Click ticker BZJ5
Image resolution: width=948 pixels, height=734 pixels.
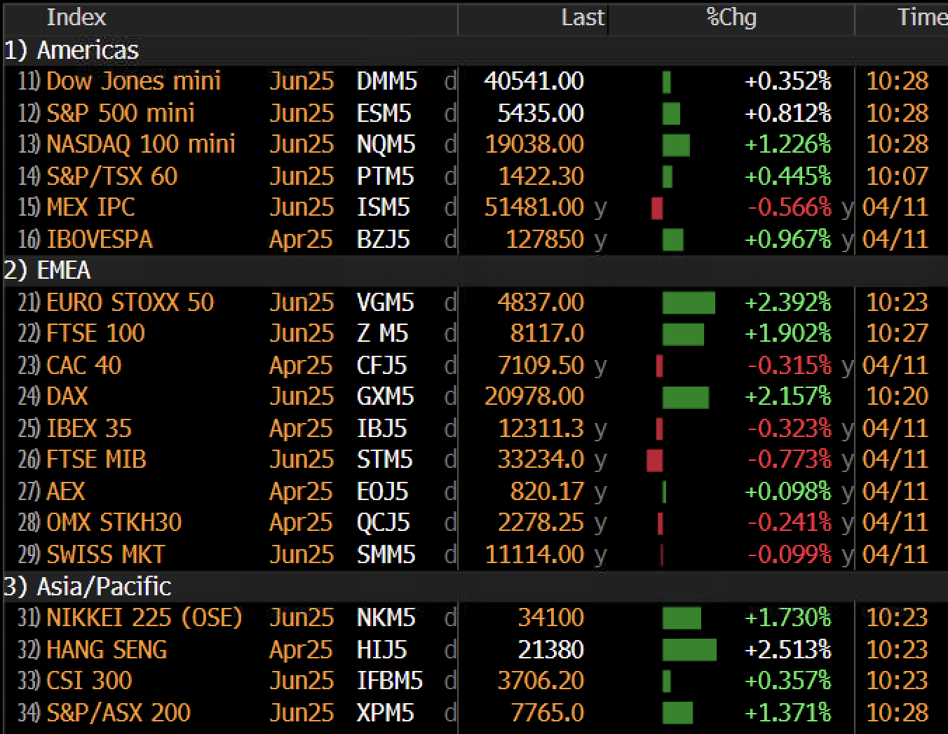(x=383, y=239)
